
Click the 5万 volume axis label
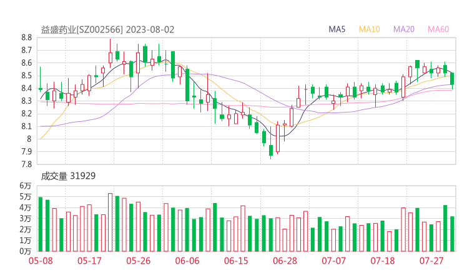[x=26, y=196]
